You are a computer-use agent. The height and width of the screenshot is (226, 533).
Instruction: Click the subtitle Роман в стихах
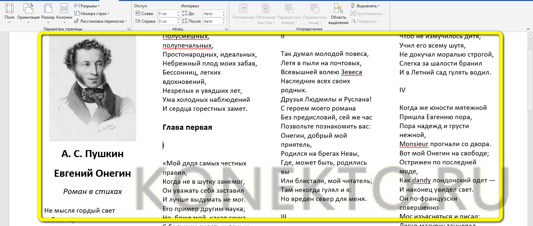(x=93, y=192)
